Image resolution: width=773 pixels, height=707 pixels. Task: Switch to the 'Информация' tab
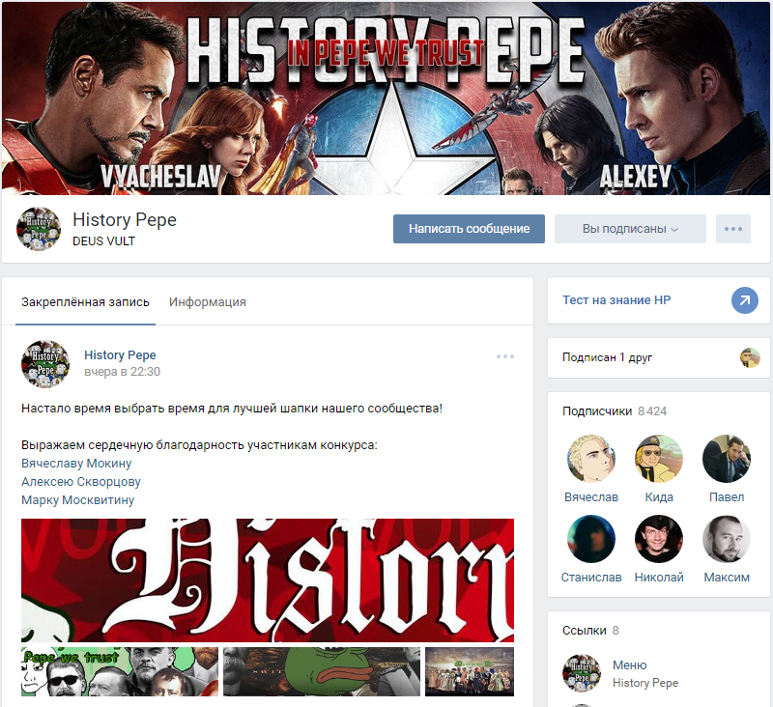(x=208, y=302)
